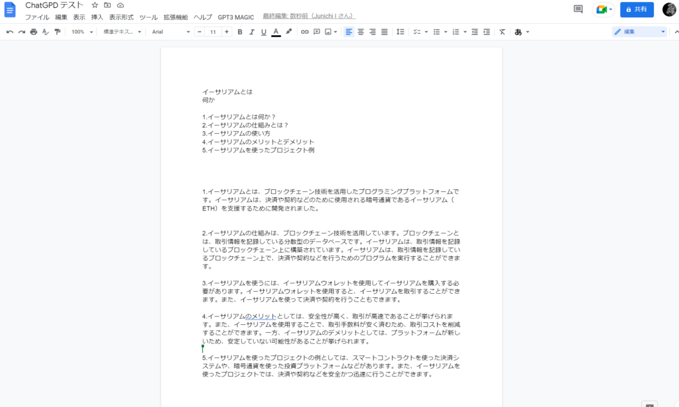Align text to the right
The width and height of the screenshot is (679, 407).
pyautogui.click(x=373, y=32)
